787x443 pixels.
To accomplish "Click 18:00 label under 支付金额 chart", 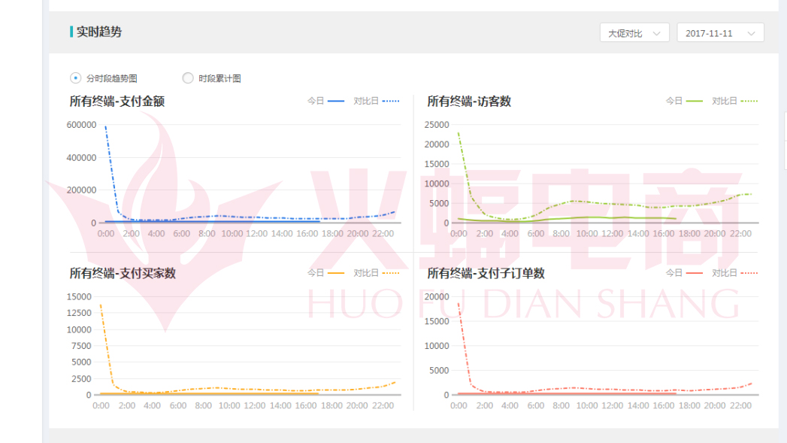I will coord(332,234).
